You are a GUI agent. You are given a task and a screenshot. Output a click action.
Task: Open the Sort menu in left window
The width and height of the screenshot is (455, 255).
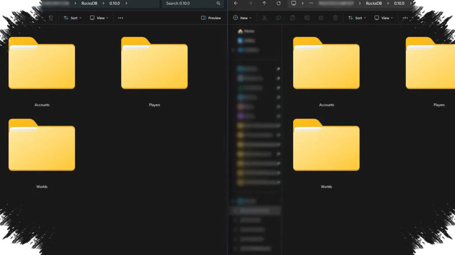72,18
